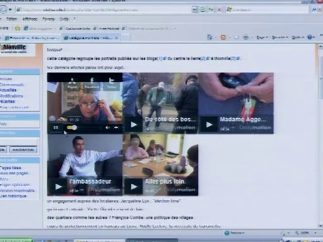Follow the blogs [1] external link
The width and height of the screenshot is (323, 242).
(x=161, y=58)
